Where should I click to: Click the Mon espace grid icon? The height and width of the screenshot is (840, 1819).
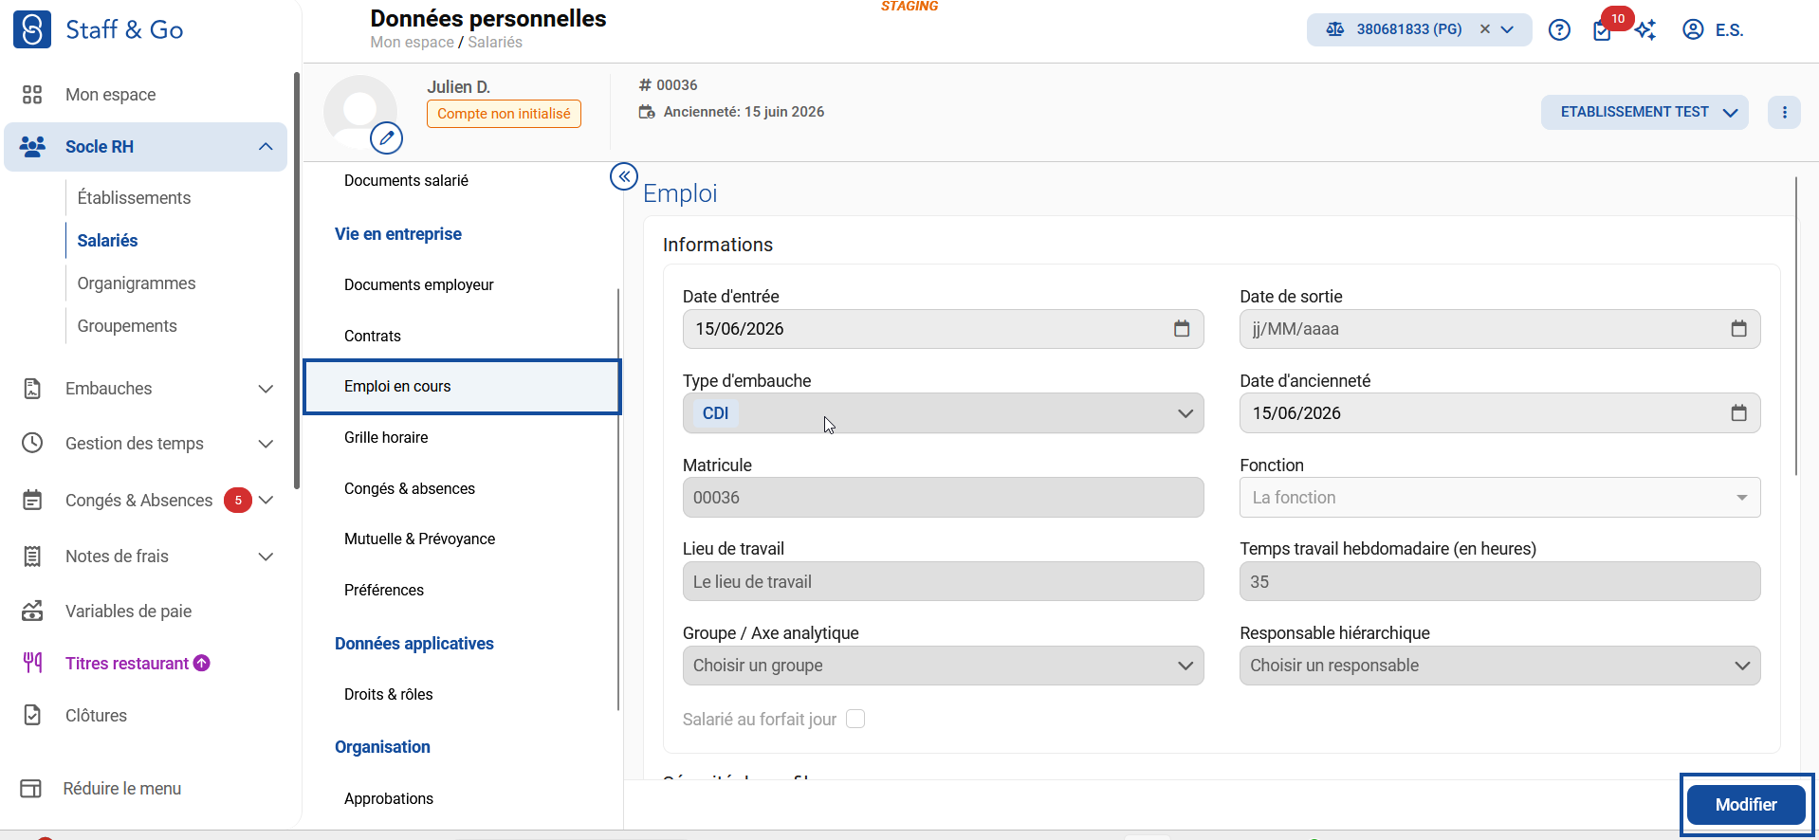32,95
